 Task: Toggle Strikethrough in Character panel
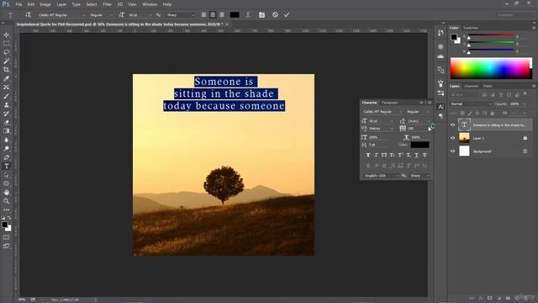(425, 155)
